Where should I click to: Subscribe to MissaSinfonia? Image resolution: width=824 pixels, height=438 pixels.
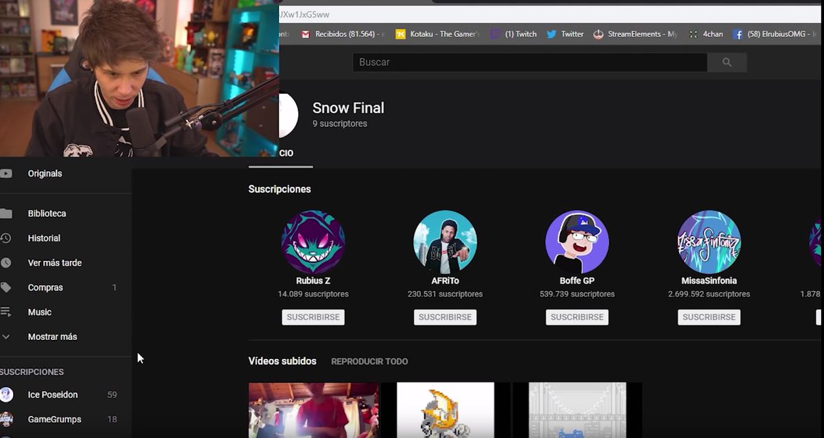[x=709, y=317]
